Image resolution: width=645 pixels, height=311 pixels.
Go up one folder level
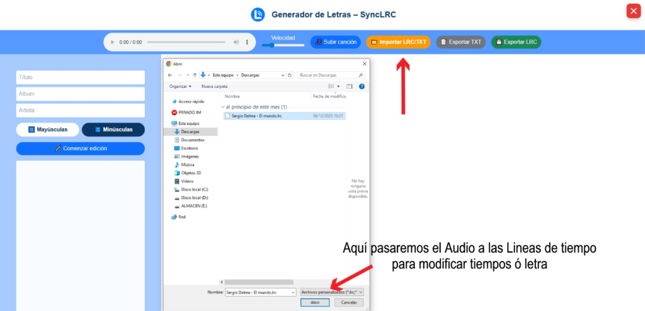point(195,75)
